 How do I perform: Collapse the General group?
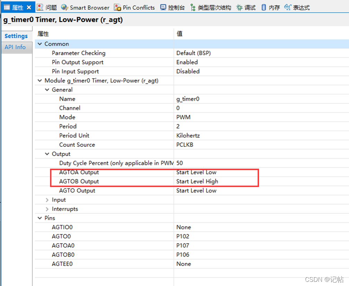[47, 90]
